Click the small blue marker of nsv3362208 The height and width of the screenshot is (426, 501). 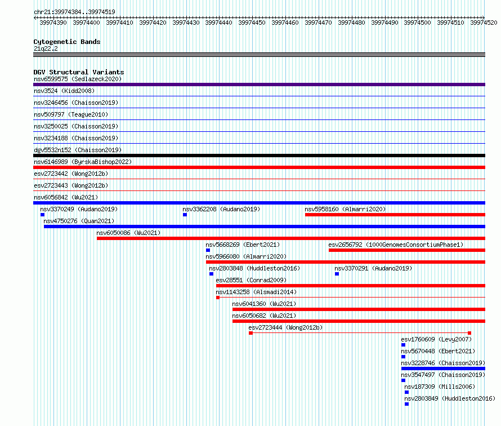(x=185, y=215)
